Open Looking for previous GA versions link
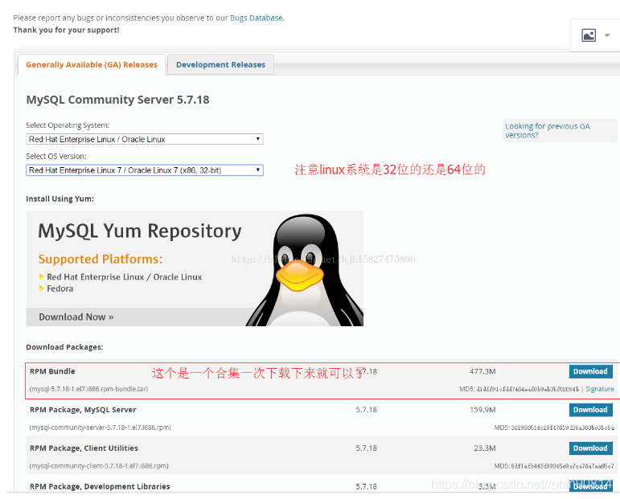The width and height of the screenshot is (620, 499). point(548,130)
